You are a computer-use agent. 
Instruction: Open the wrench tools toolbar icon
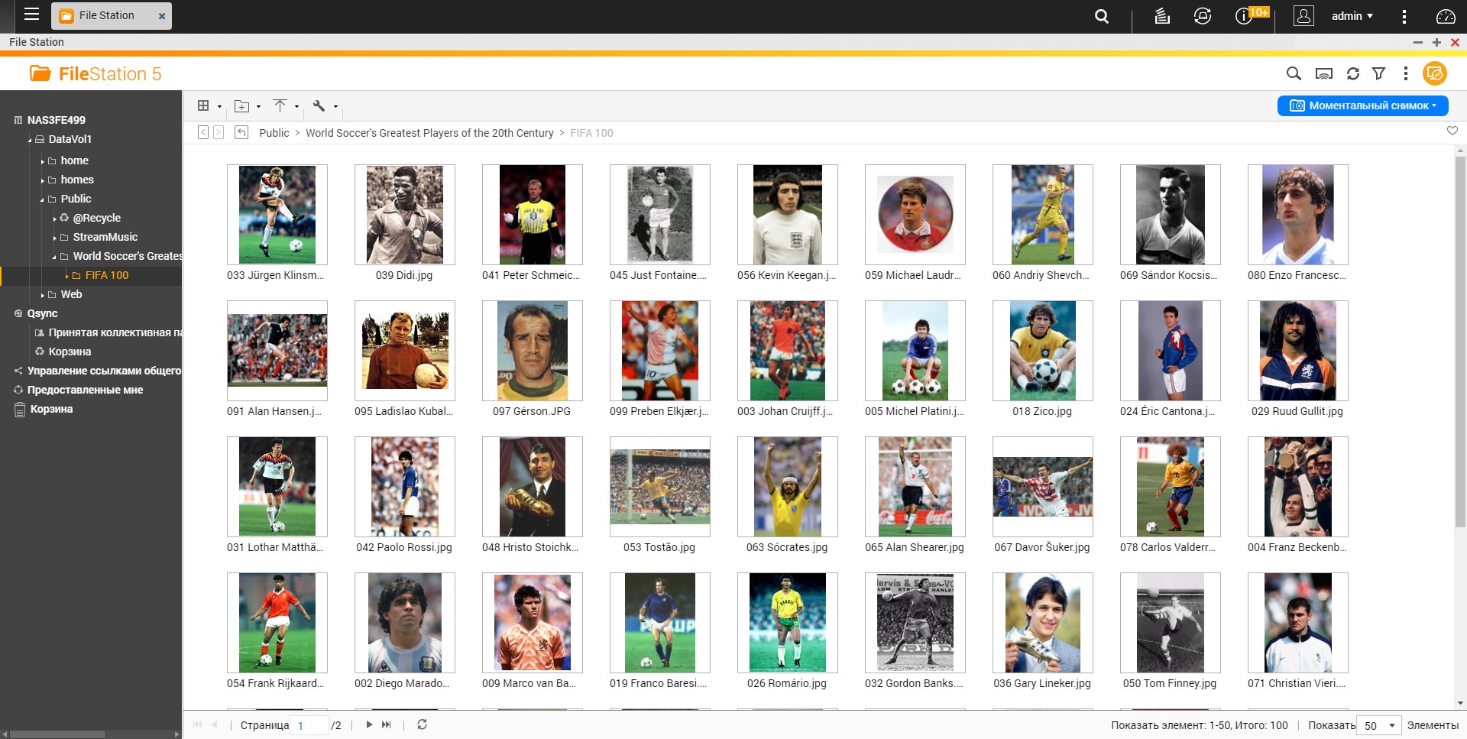(319, 106)
